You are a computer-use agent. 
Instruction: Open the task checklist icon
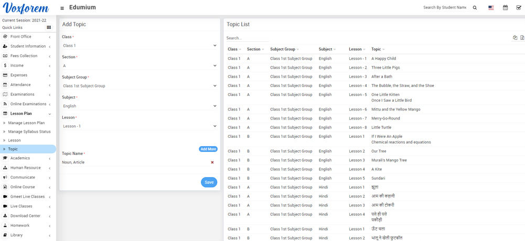pyautogui.click(x=518, y=8)
